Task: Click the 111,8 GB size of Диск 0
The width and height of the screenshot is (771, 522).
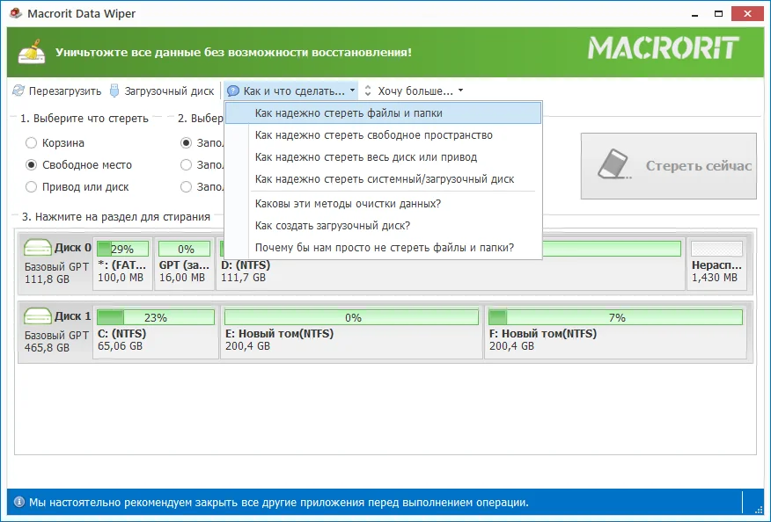Action: pyautogui.click(x=48, y=279)
